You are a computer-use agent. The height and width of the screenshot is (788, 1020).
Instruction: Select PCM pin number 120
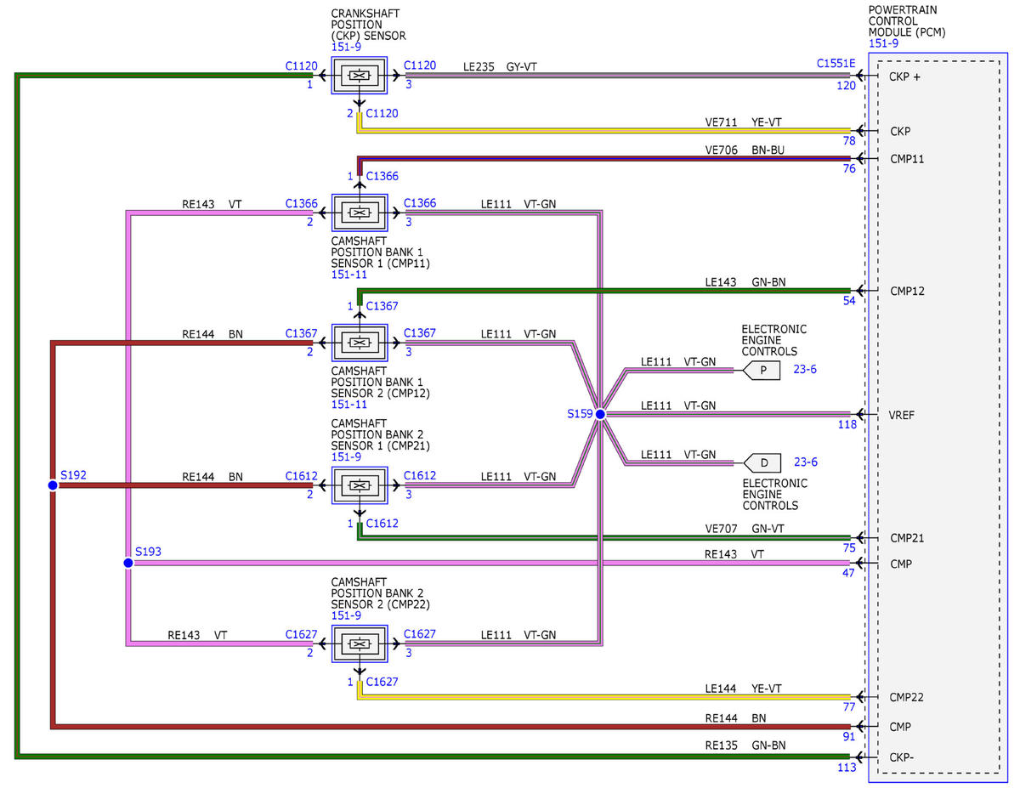coord(846,87)
